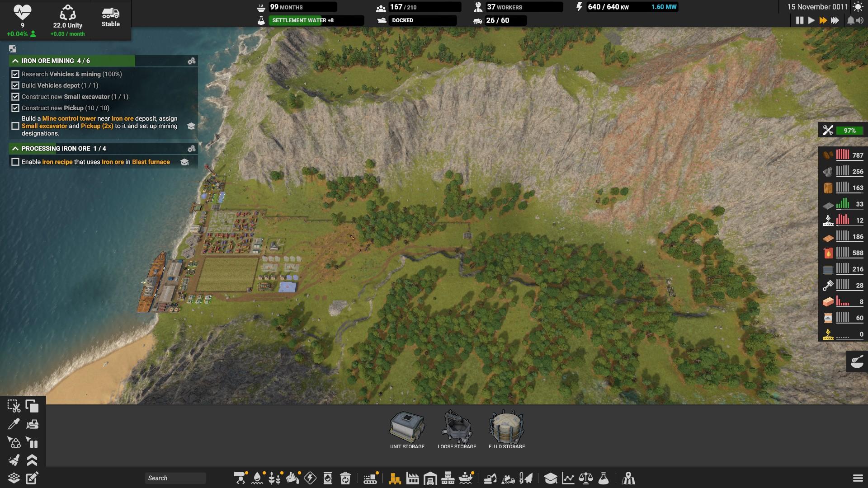Screen dimensions: 868x488
Task: Open the Power production lightning category icon
Action: tap(310, 478)
